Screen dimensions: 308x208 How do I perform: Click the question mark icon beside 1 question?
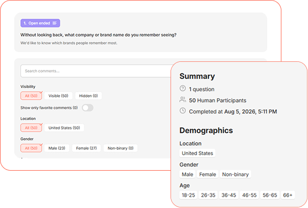(183, 89)
